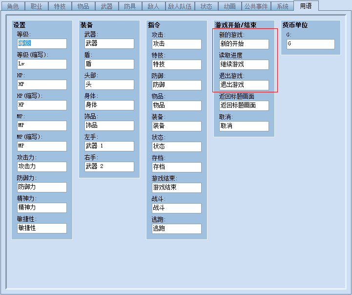Click the 返回标题画面 input field
352x295 pixels.
(x=244, y=105)
